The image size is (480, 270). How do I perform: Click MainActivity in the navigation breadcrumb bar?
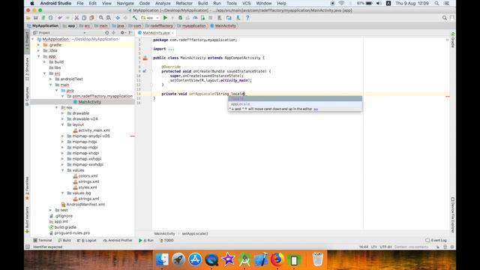[223, 26]
